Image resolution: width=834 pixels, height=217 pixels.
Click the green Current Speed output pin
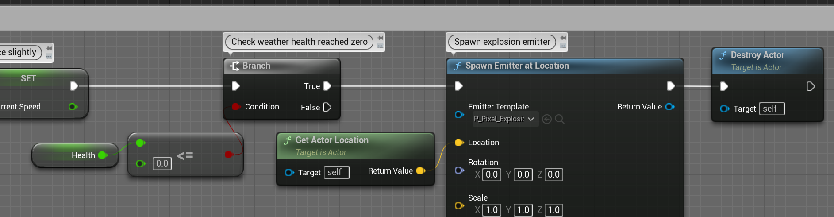(x=73, y=107)
